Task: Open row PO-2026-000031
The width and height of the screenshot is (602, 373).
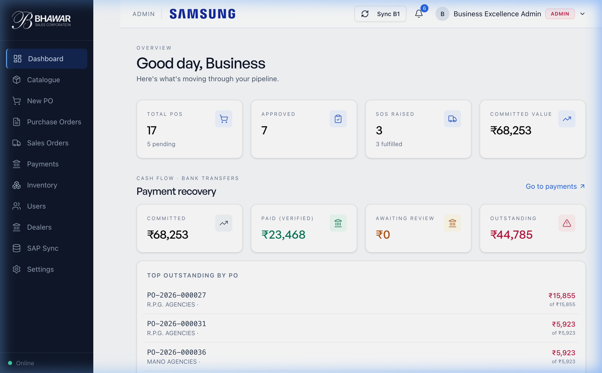Action: (x=361, y=328)
